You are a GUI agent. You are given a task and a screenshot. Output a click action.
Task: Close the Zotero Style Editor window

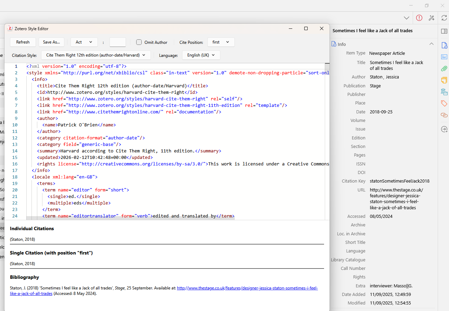click(322, 28)
